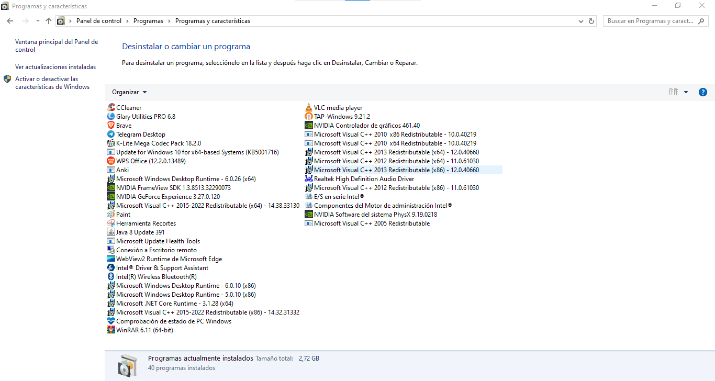Click Programas y características breadcrumb

[213, 21]
